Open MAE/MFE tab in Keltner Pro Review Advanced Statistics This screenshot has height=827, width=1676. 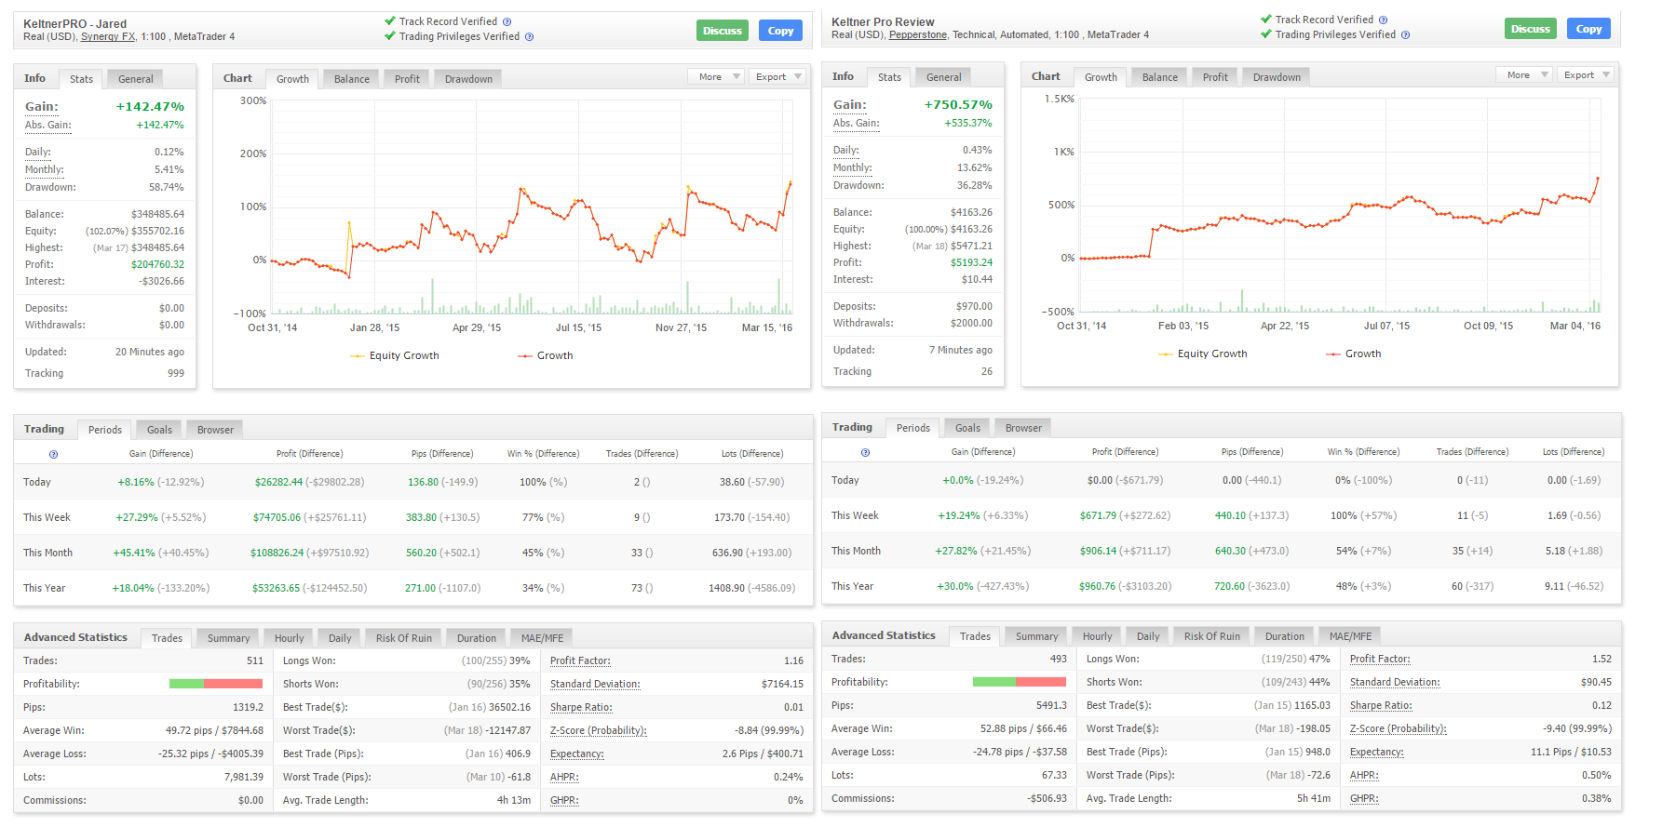1350,636
